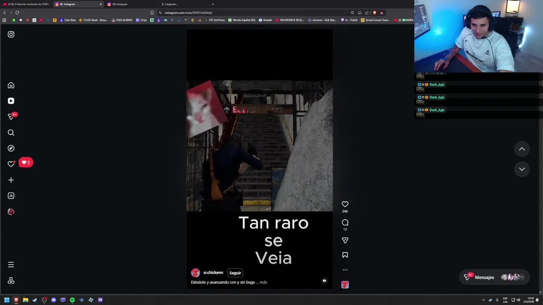Open the "Tanuki Sunset Classi..." bookmark

point(375,20)
